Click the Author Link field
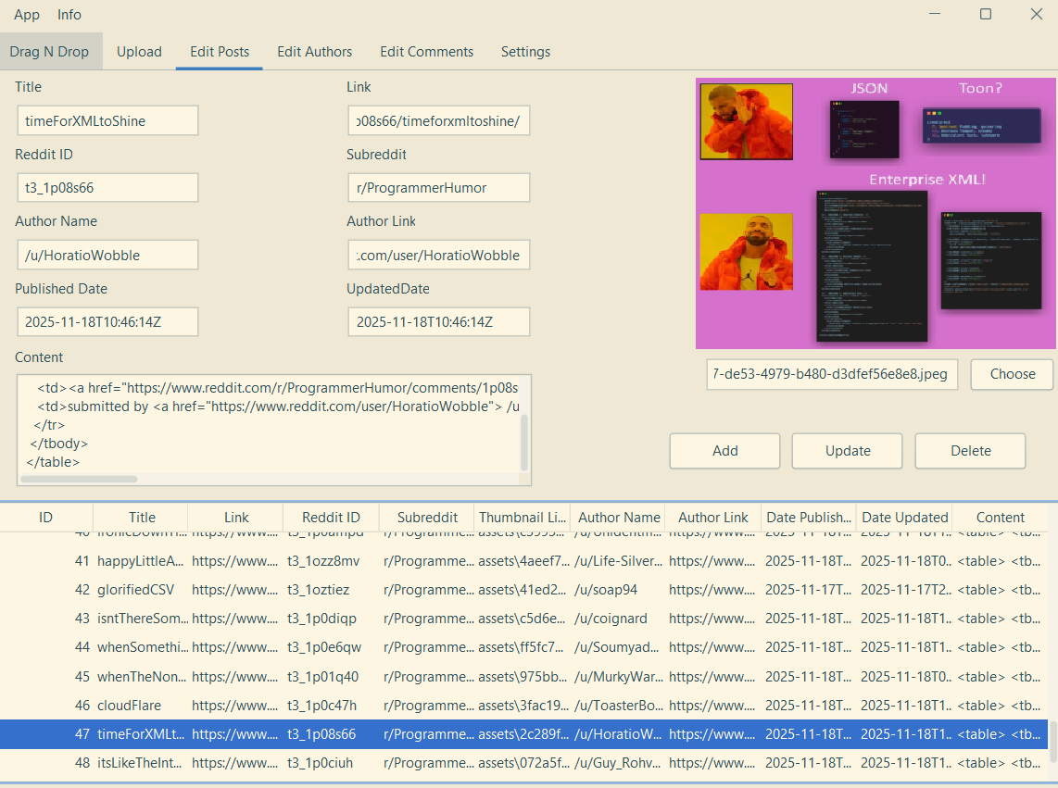The height and width of the screenshot is (788, 1058). tap(438, 255)
